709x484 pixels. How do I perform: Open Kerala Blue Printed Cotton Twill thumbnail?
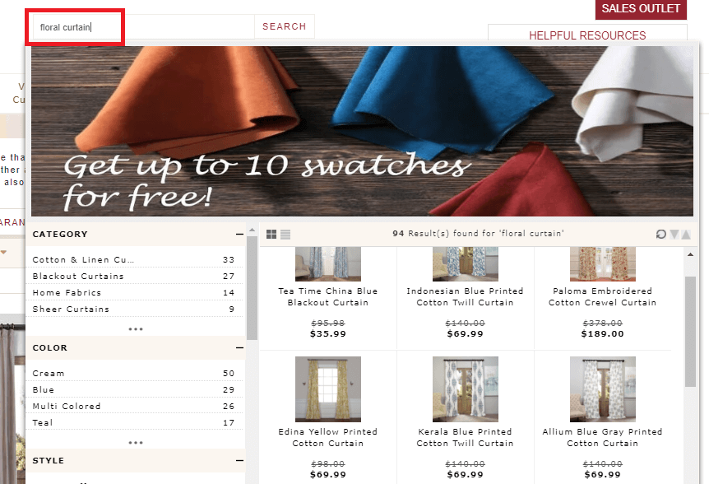click(465, 389)
